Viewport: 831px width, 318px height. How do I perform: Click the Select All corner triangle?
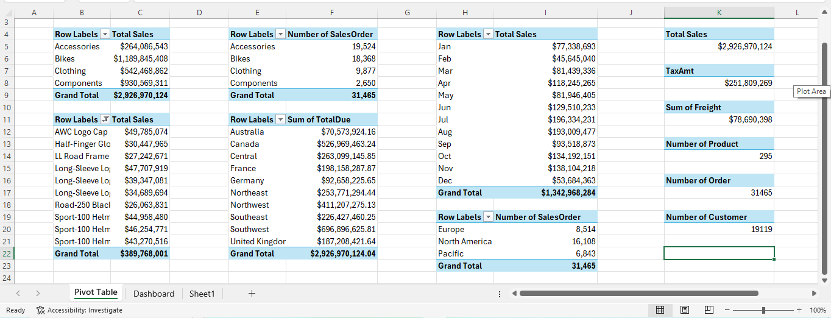point(7,13)
